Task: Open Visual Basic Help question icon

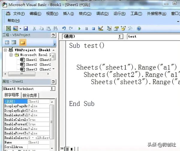Action: pyautogui.click(x=139, y=29)
